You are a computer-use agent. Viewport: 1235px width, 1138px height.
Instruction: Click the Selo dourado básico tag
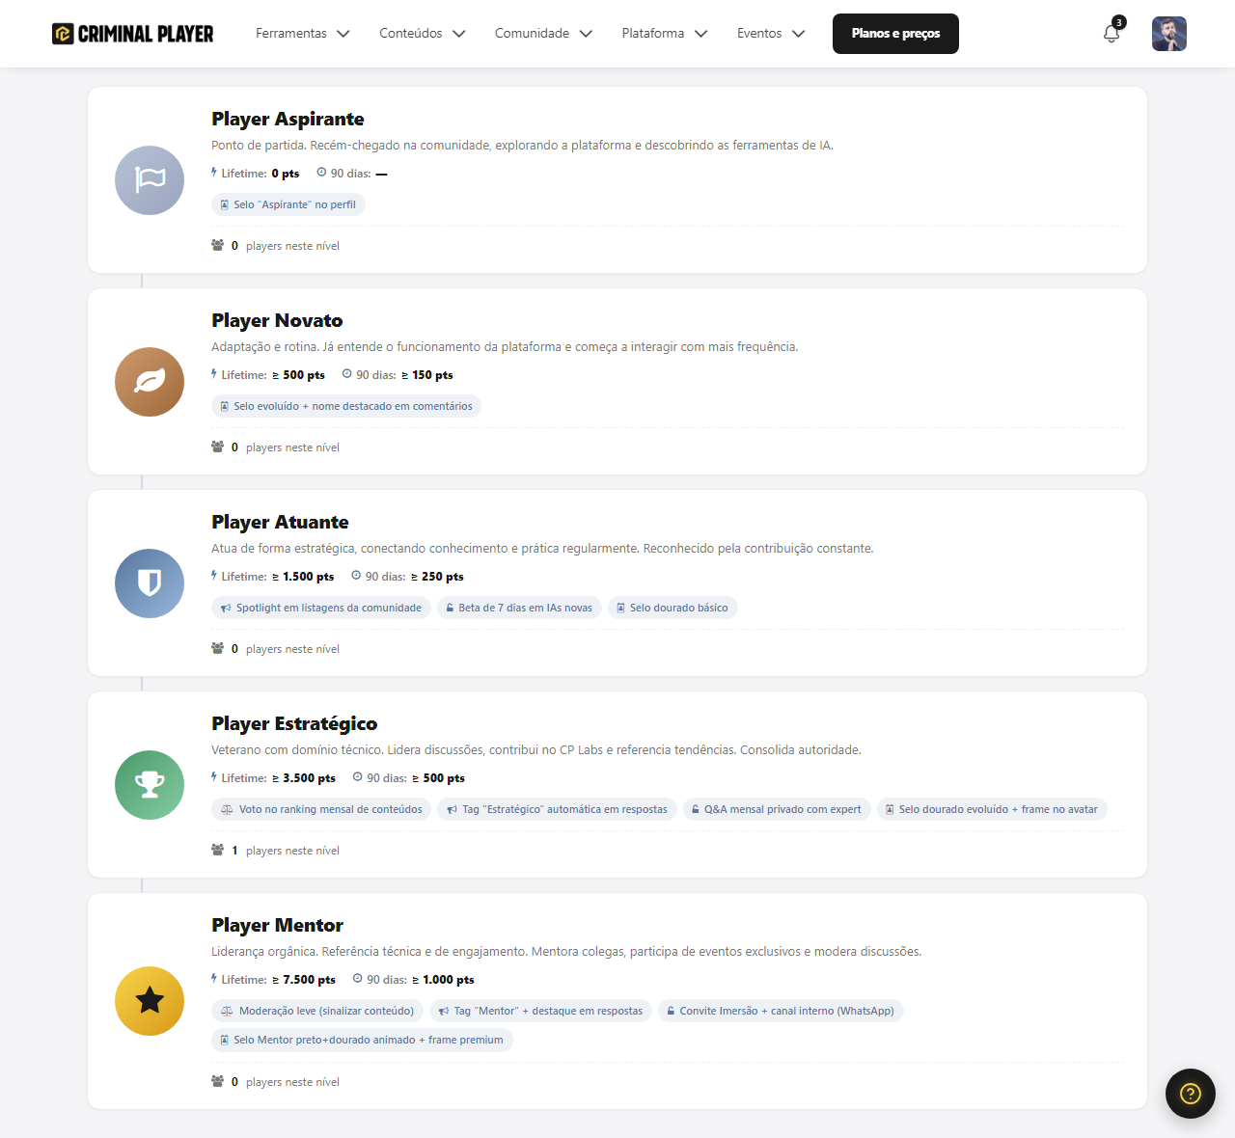pyautogui.click(x=672, y=608)
